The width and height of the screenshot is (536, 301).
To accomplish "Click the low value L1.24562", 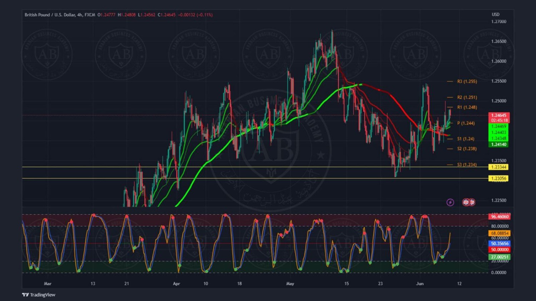I will tap(147, 15).
